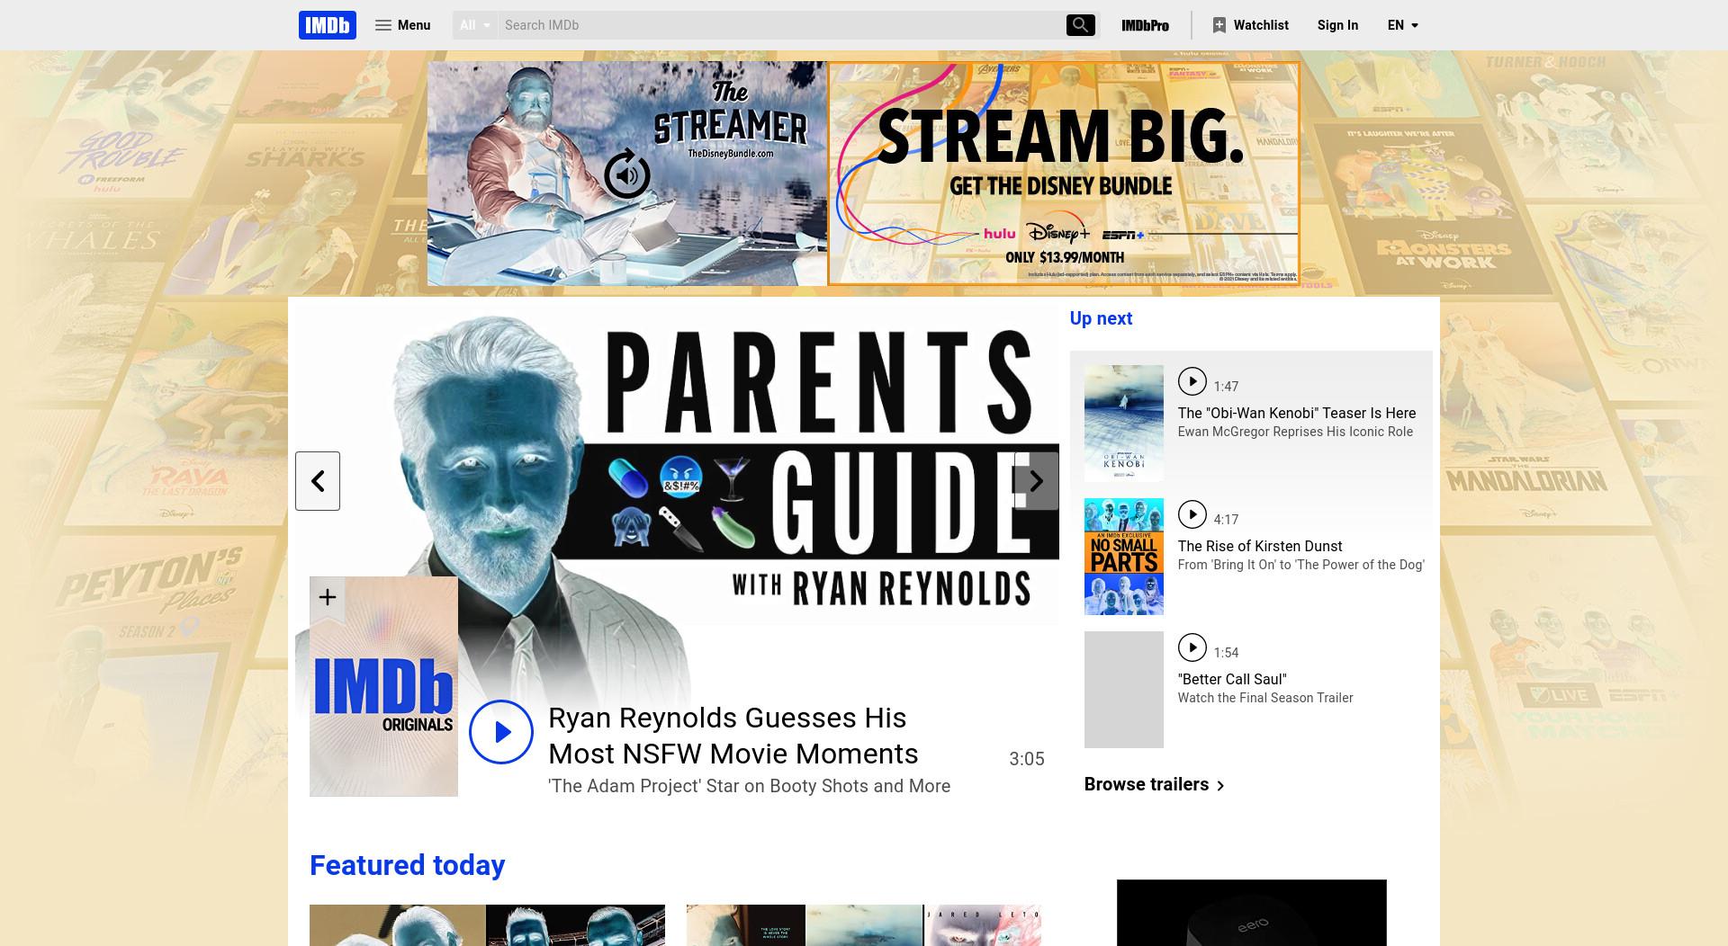
Task: Open The Streamer video ad
Action: pos(627,174)
